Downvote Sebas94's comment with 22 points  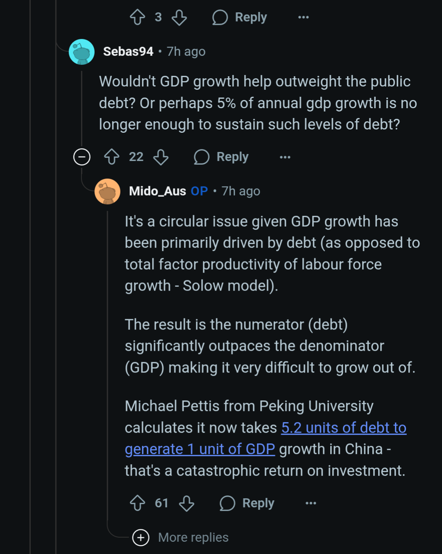tap(161, 157)
